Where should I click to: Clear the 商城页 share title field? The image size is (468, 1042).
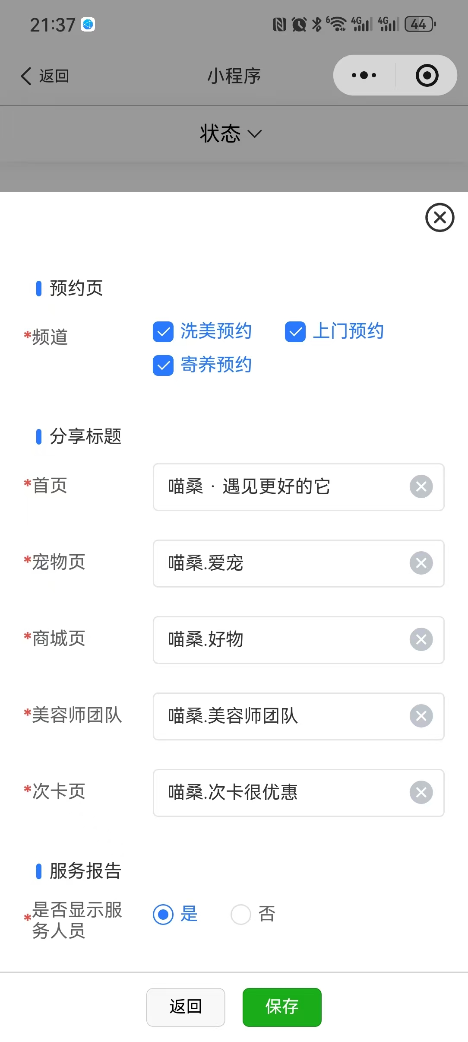point(421,640)
